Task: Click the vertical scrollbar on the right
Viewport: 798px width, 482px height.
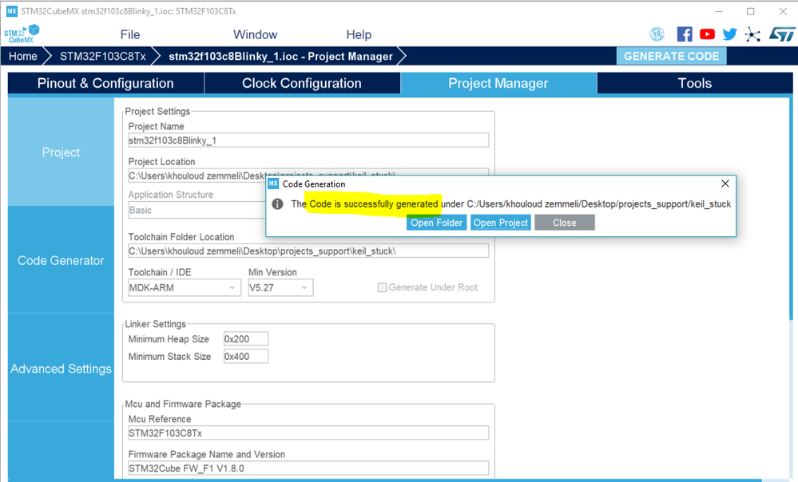Action: 791,208
